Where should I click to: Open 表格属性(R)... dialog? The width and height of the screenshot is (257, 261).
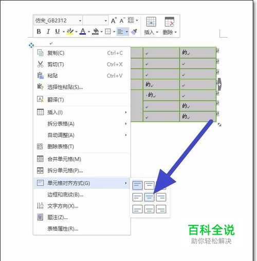click(x=82, y=229)
